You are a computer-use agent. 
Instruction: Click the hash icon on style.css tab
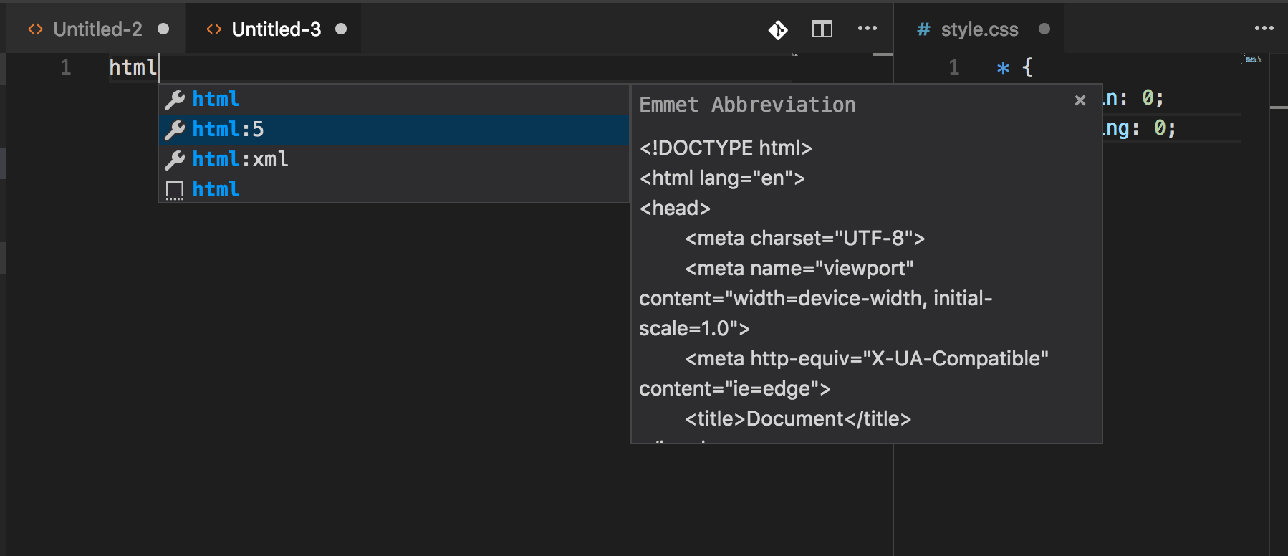click(924, 29)
